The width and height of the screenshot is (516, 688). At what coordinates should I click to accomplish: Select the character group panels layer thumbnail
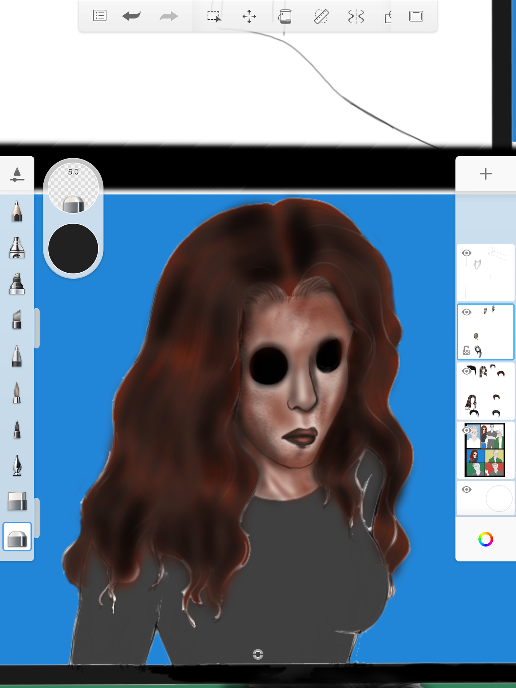486,450
